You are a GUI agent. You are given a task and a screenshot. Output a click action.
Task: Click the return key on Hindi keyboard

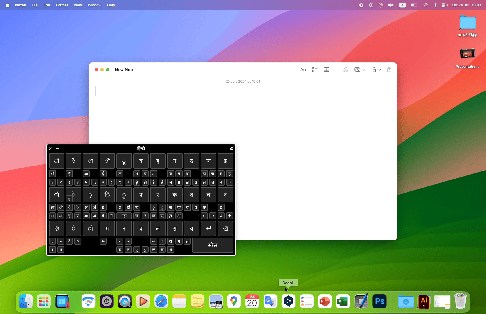pos(208,229)
